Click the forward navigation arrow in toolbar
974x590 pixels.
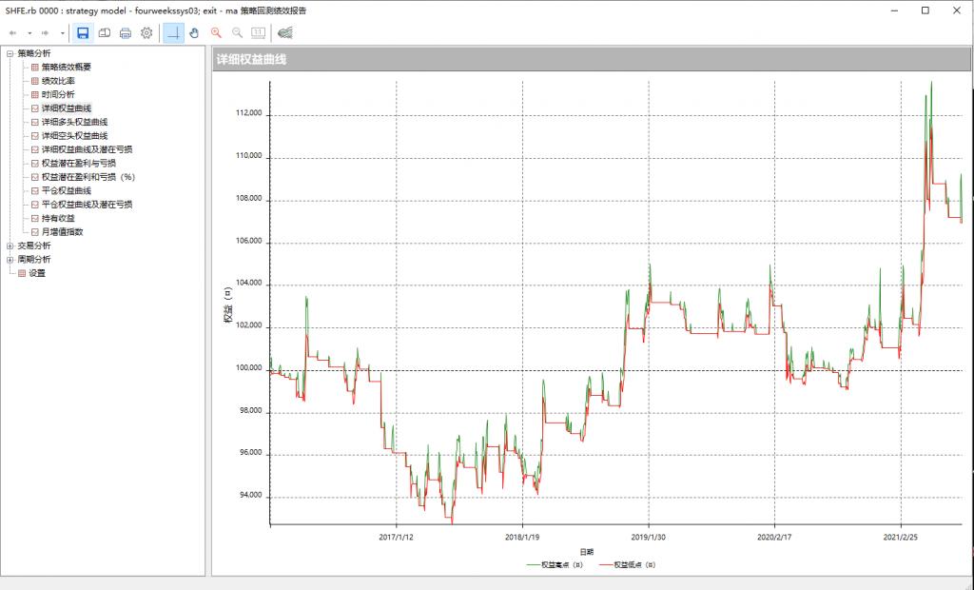pyautogui.click(x=46, y=33)
